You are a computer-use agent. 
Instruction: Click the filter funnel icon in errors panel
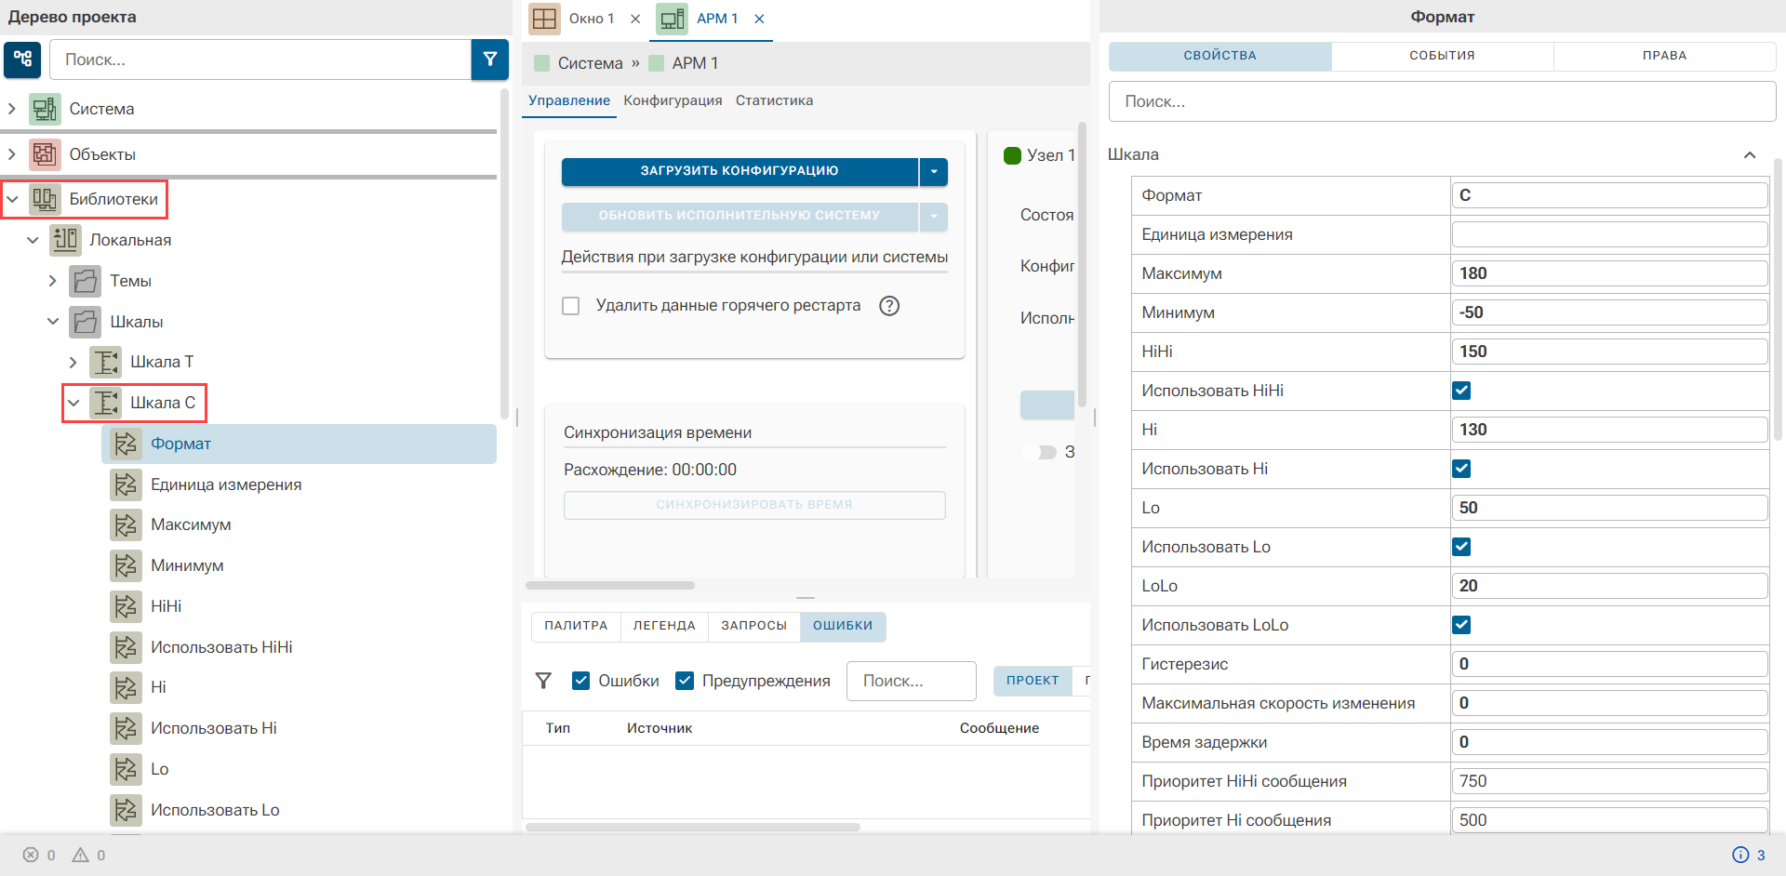click(544, 681)
